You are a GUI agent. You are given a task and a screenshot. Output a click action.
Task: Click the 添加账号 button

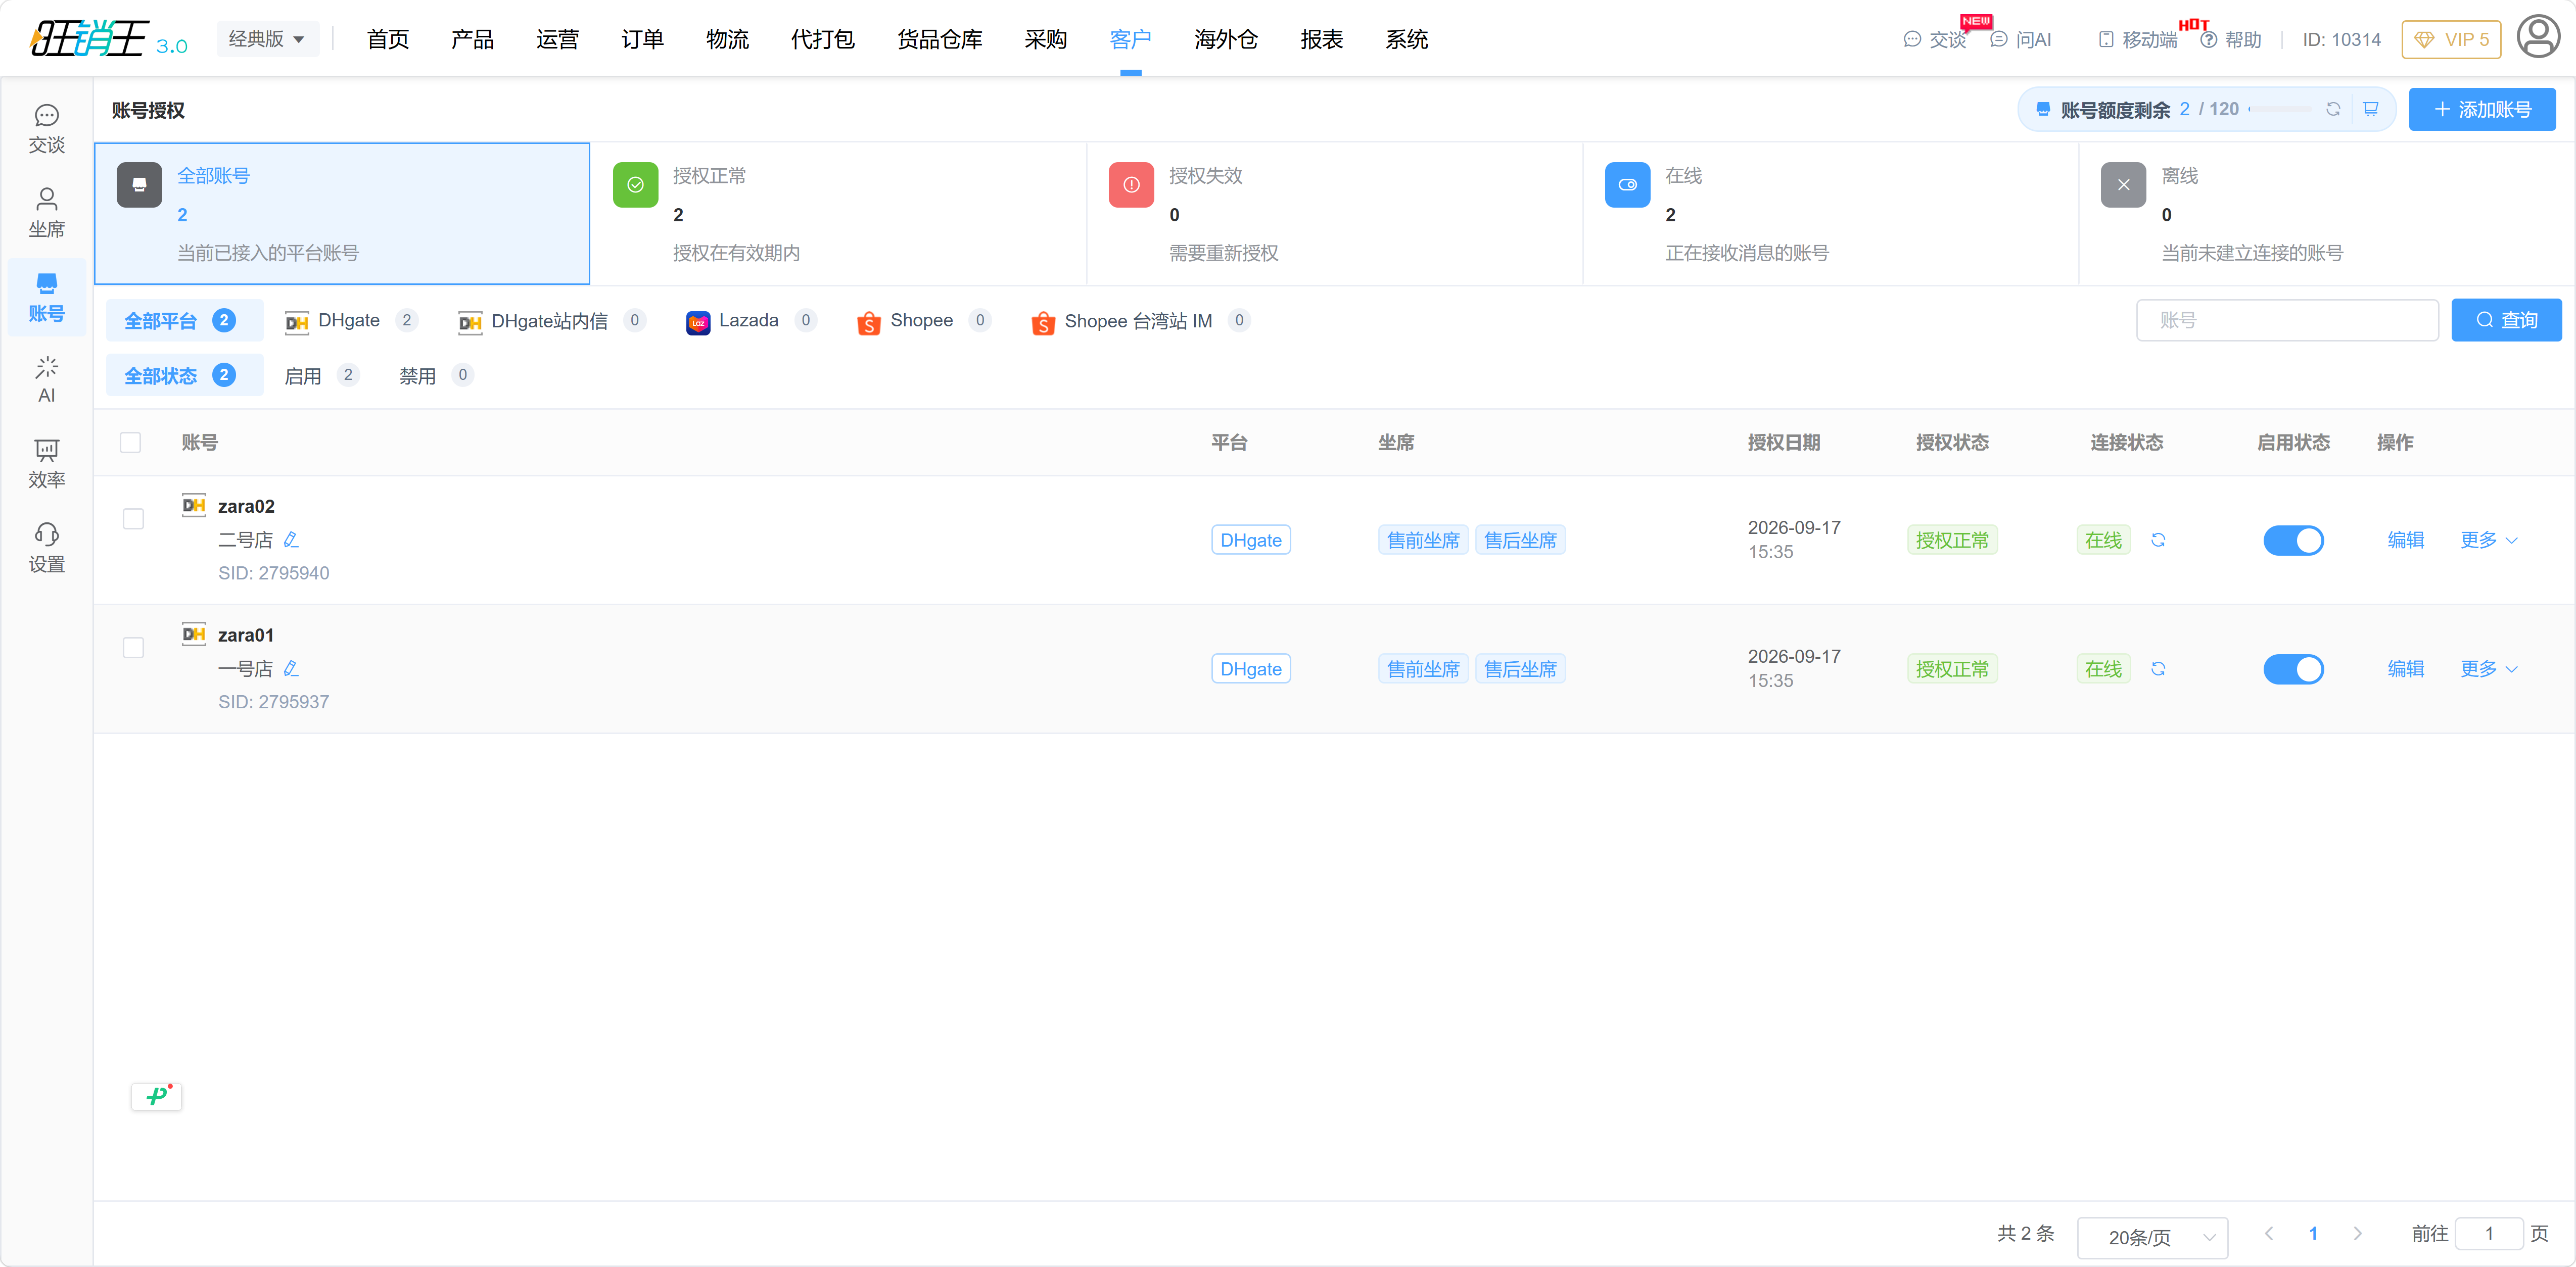click(x=2482, y=109)
